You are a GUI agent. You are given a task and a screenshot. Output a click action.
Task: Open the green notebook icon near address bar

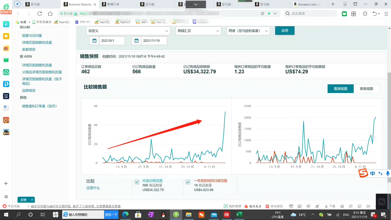pos(344,14)
